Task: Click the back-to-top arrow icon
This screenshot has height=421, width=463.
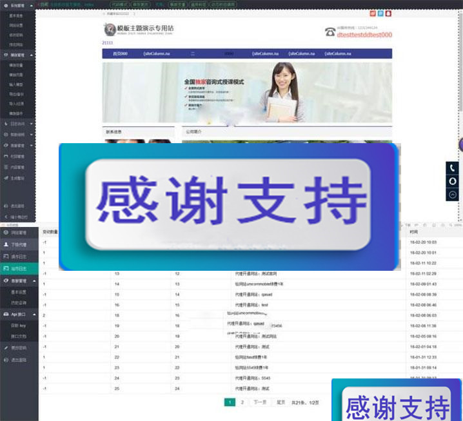Action: pyautogui.click(x=453, y=195)
